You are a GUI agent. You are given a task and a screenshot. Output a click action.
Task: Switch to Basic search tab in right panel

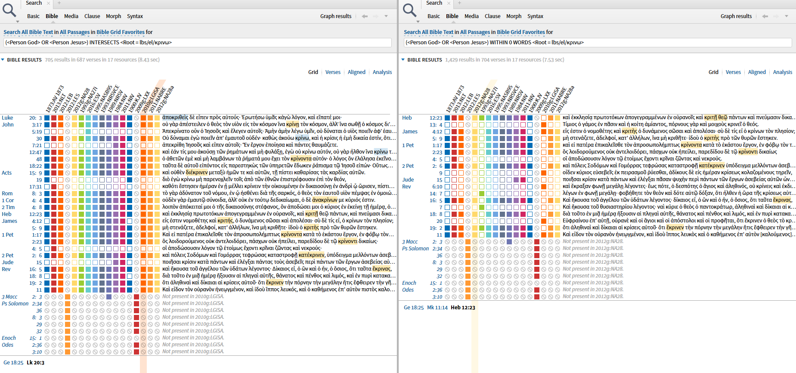pyautogui.click(x=434, y=16)
